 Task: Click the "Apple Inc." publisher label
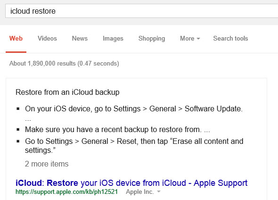[140, 192]
